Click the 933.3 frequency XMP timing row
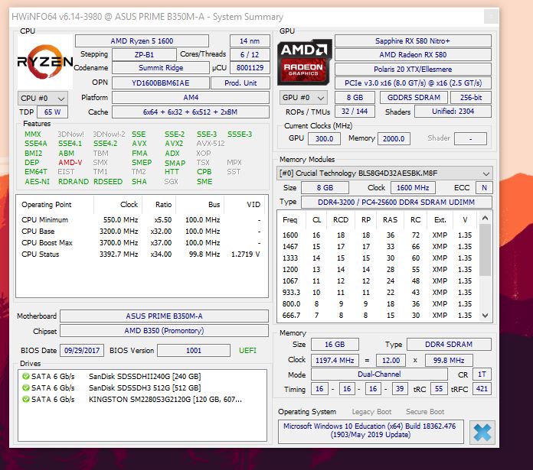Screen dimensions: 533x470 point(378,292)
